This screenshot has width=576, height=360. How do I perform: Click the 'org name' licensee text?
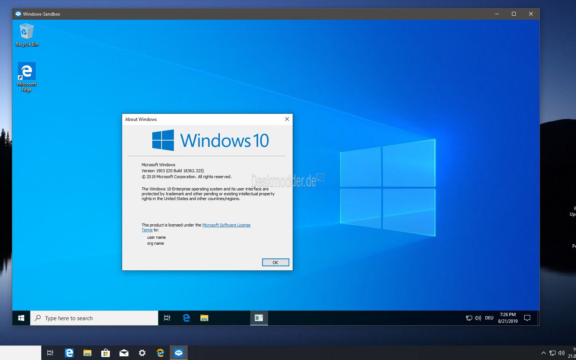(x=156, y=243)
